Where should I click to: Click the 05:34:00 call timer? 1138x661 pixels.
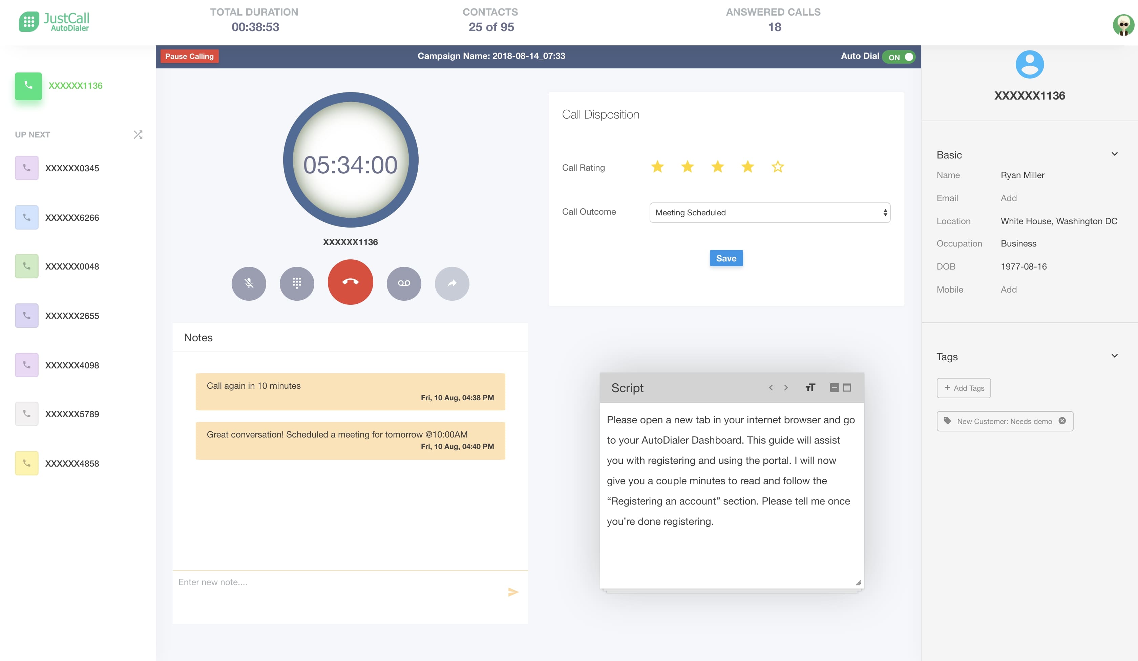coord(351,165)
